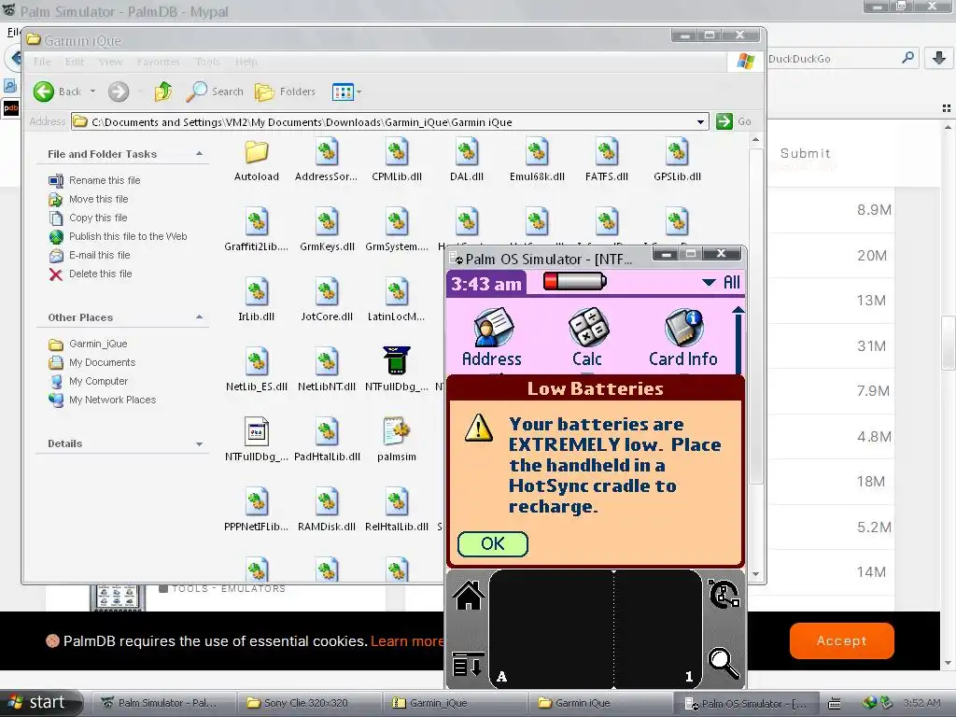Open the View menu in Garmin iQue window
Image resolution: width=956 pixels, height=717 pixels.
pos(110,63)
